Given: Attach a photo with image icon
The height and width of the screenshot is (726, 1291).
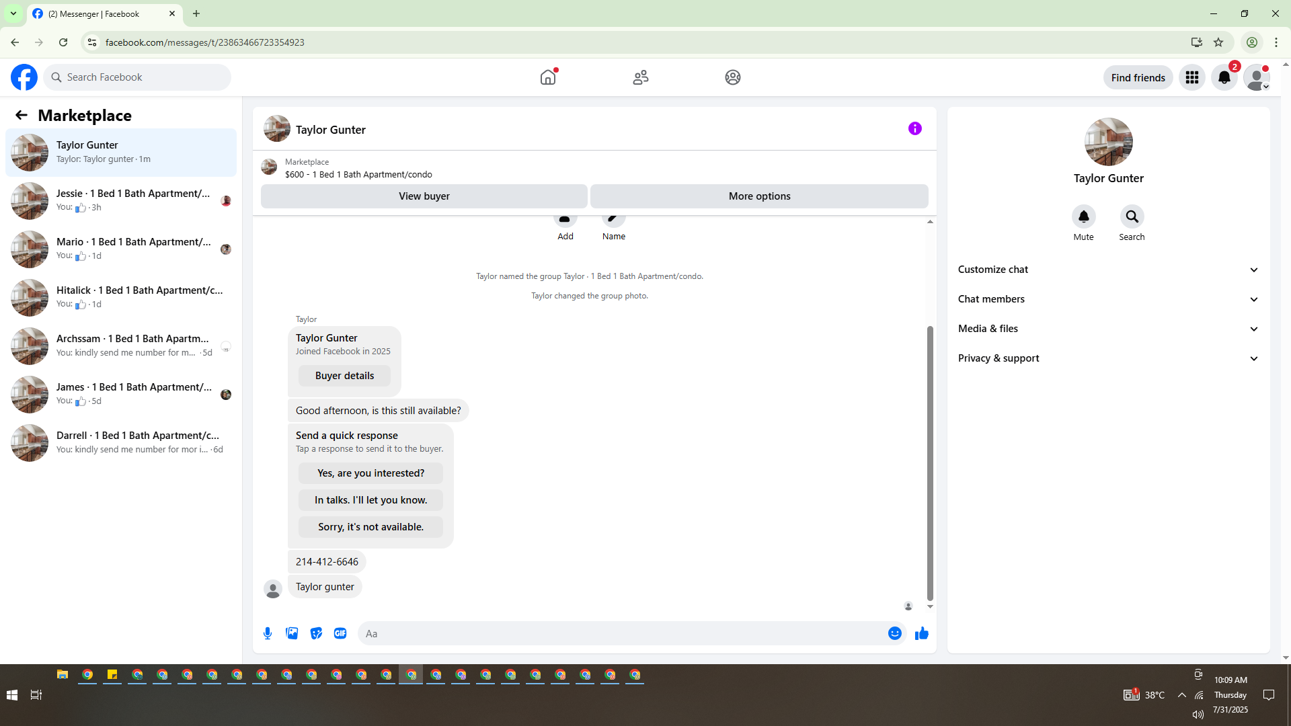Looking at the screenshot, I should [292, 633].
